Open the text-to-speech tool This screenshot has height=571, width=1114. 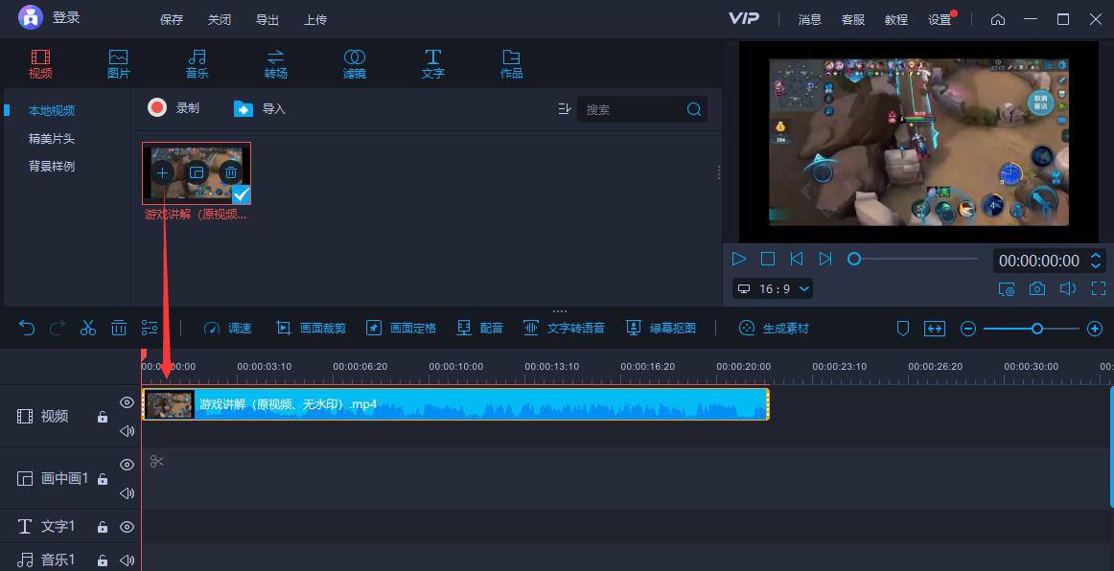point(564,328)
